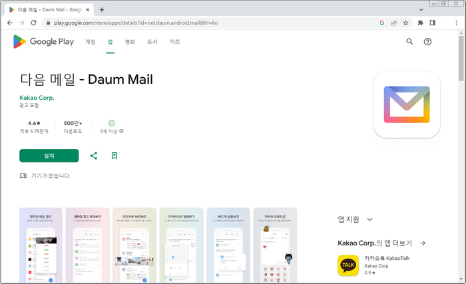Image resolution: width=466 pixels, height=284 pixels.
Task: Click the 4.6 star rating reviews
Action: (34, 127)
